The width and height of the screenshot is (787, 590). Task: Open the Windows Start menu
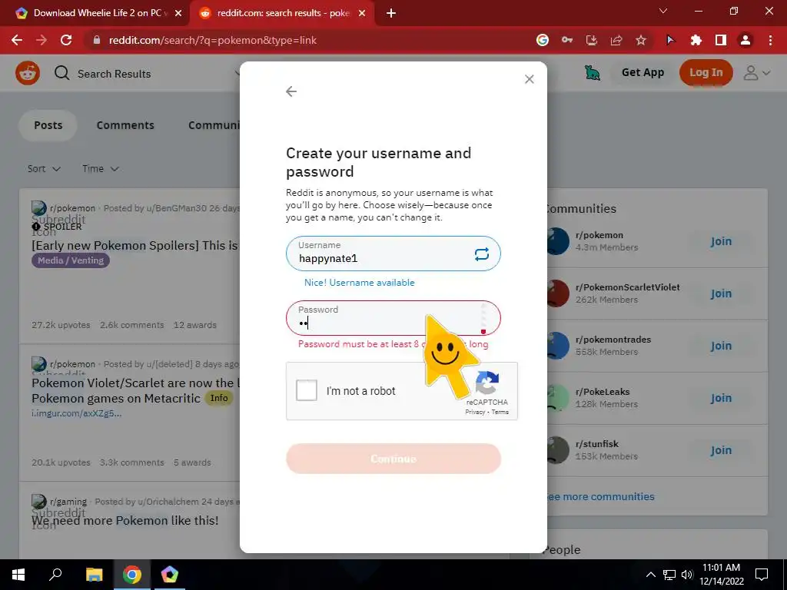[18, 575]
